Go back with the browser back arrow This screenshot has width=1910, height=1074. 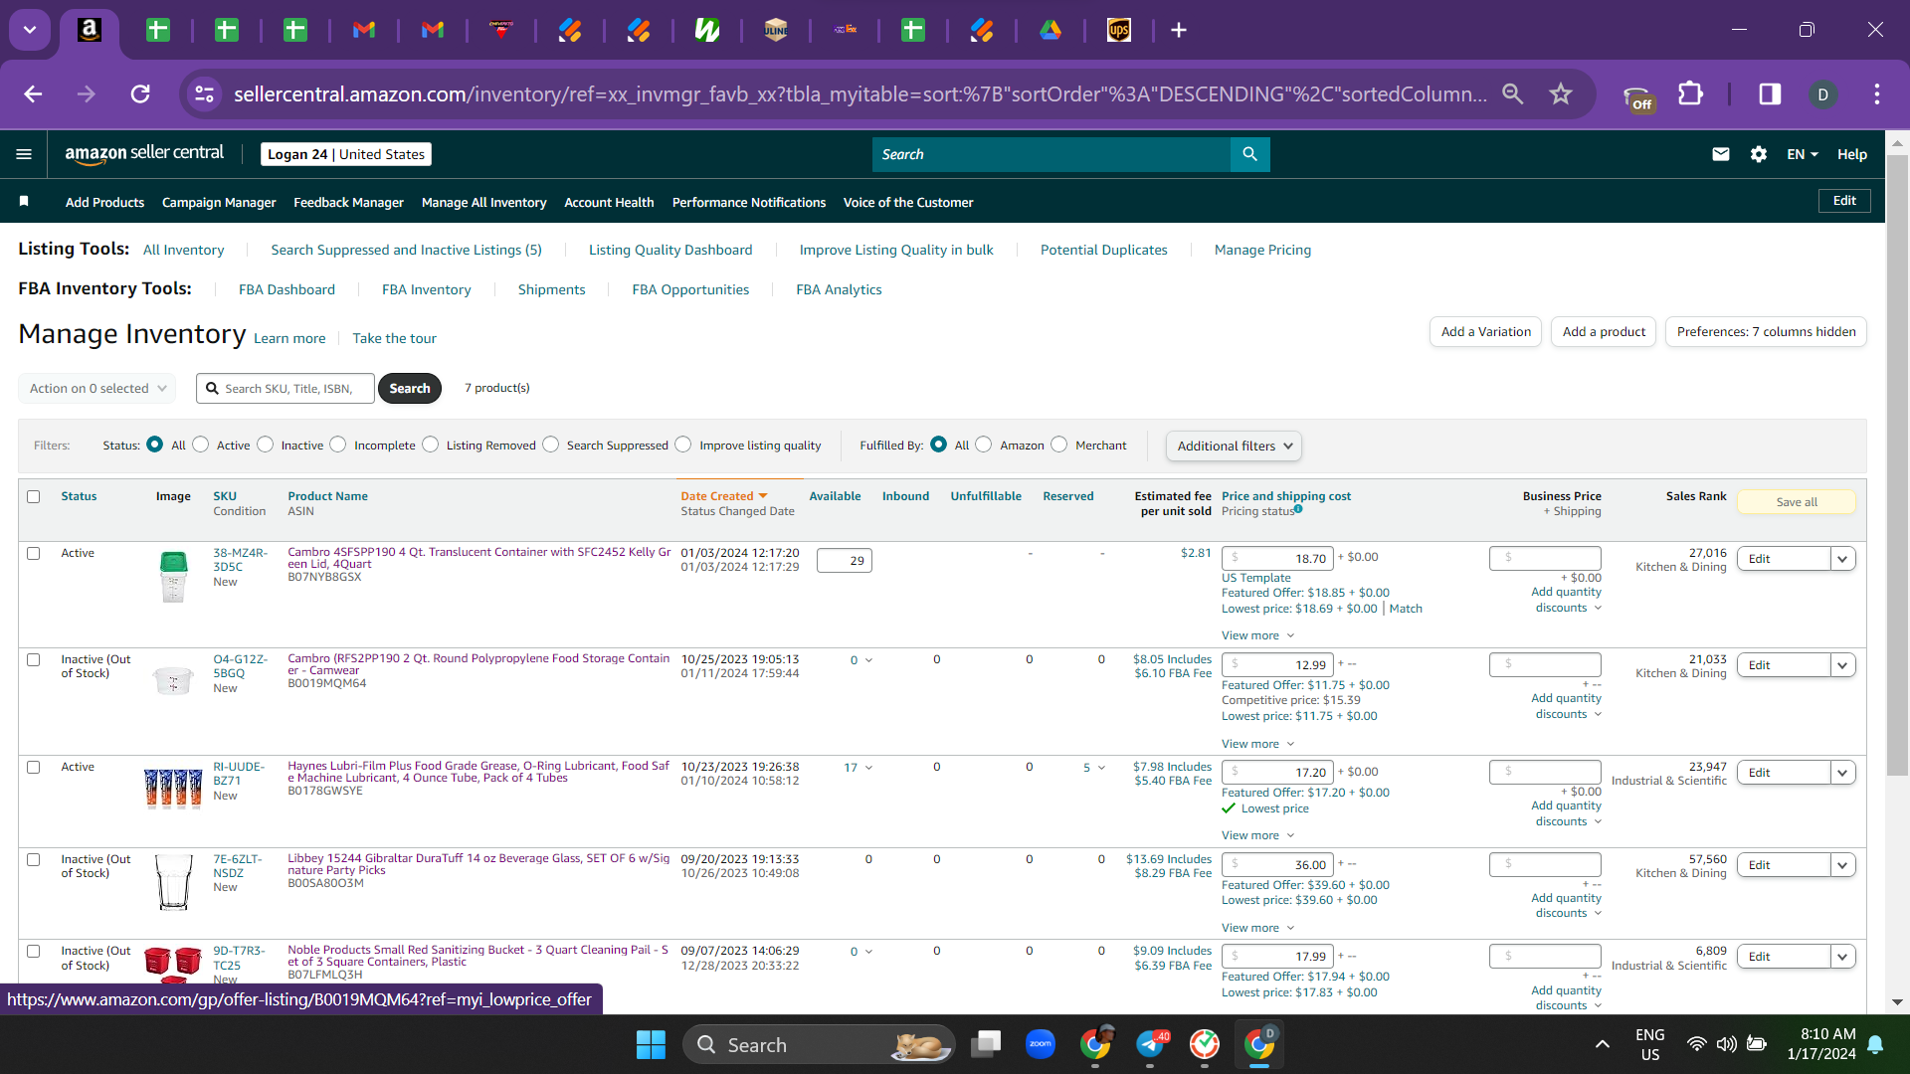tap(33, 93)
